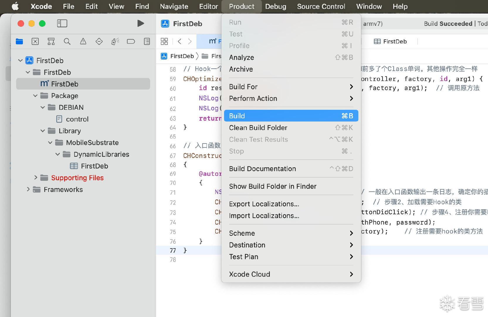The height and width of the screenshot is (317, 488).
Task: Select the Project navigator folder icon
Action: click(x=19, y=41)
